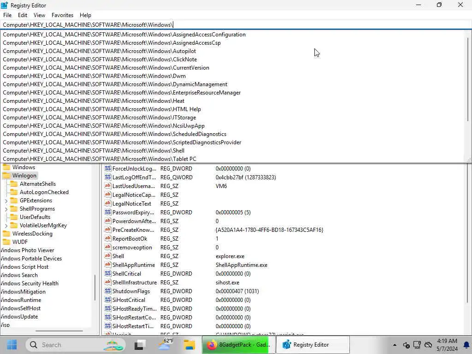Screen dimensions: 472x354
Task: Click into the registry address bar
Action: (x=236, y=25)
